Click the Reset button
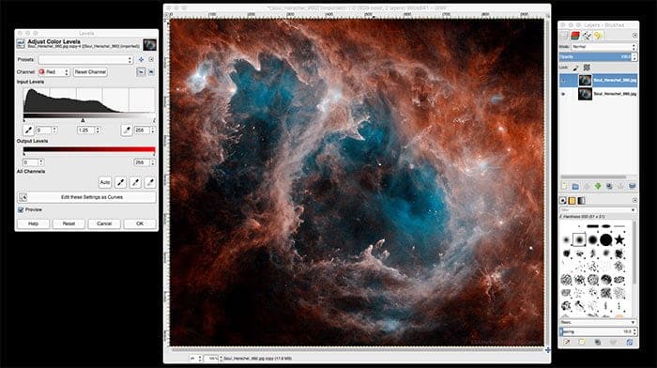Screen dimensions: 657x368 coord(69,223)
